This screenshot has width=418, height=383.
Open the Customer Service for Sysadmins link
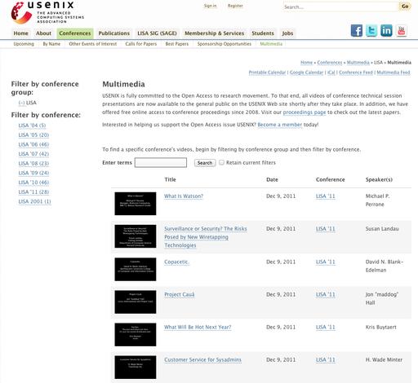click(202, 359)
